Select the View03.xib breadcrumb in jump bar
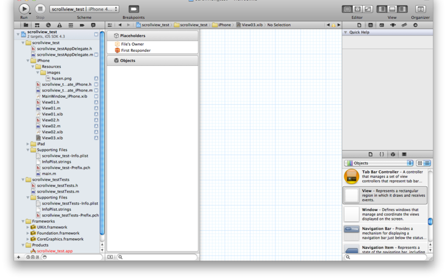This screenshot has width=447, height=280. pyautogui.click(x=249, y=25)
